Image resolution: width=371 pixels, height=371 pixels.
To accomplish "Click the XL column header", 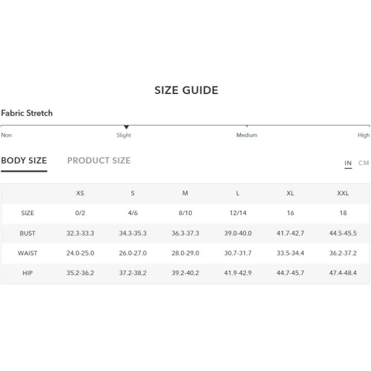I will click(291, 193).
